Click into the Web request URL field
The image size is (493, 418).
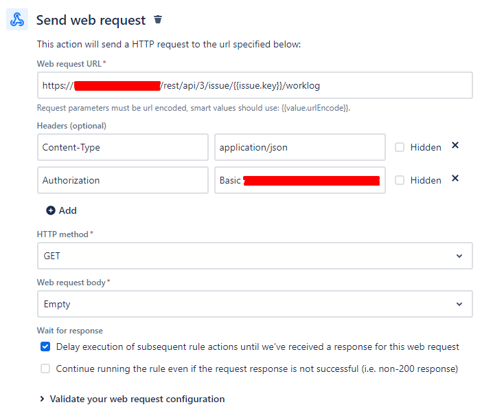(x=255, y=85)
